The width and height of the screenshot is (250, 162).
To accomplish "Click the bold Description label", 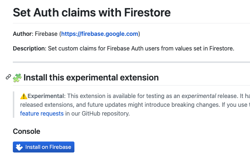I will 29,48.
